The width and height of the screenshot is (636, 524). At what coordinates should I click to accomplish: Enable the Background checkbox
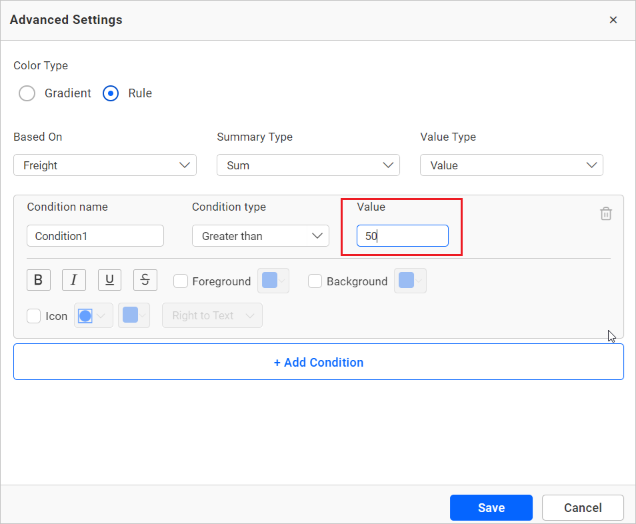click(x=315, y=281)
